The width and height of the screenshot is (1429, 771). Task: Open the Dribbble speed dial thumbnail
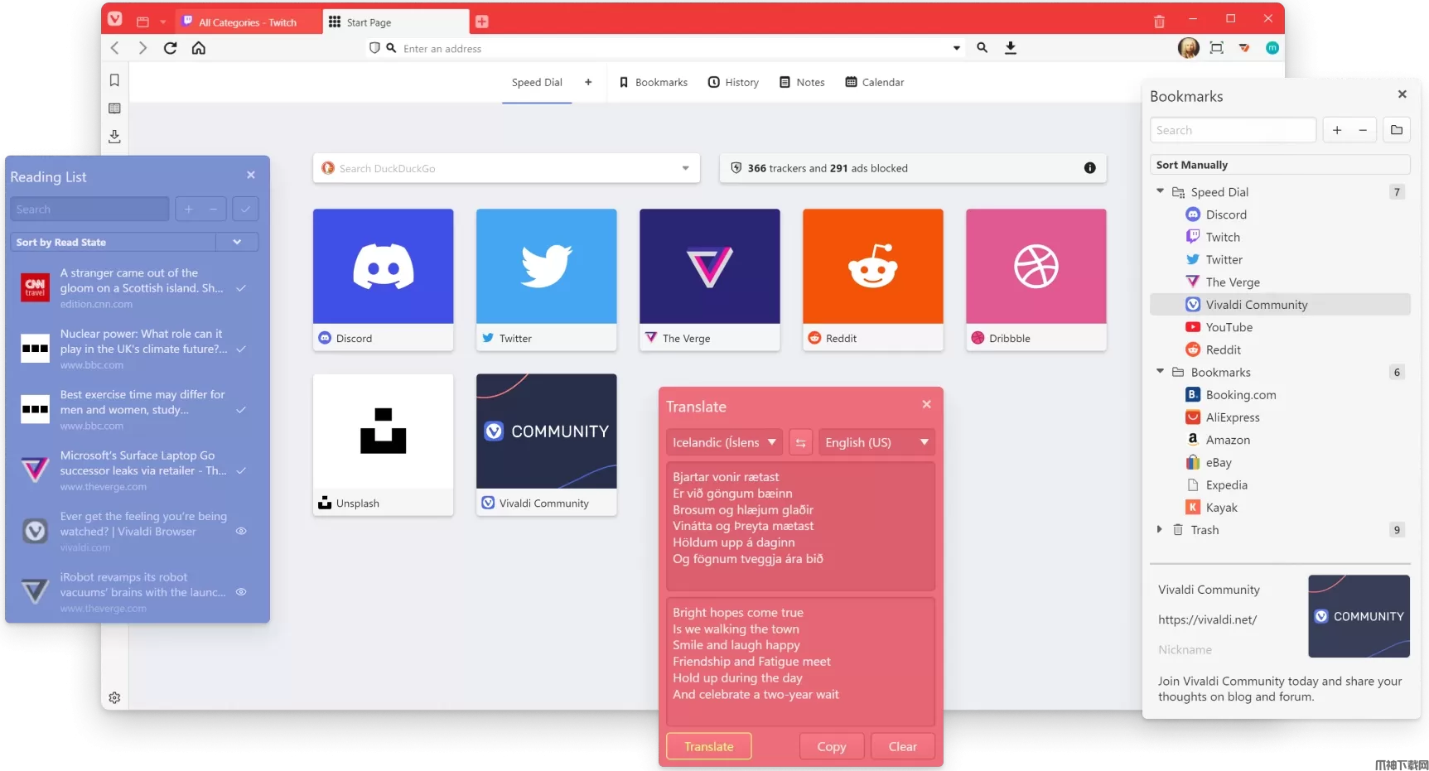tap(1036, 267)
